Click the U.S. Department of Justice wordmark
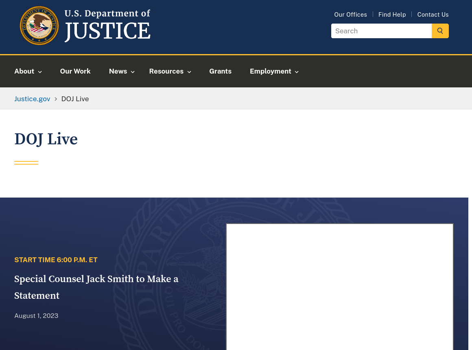Viewport: 472px width, 350px height. [x=107, y=26]
